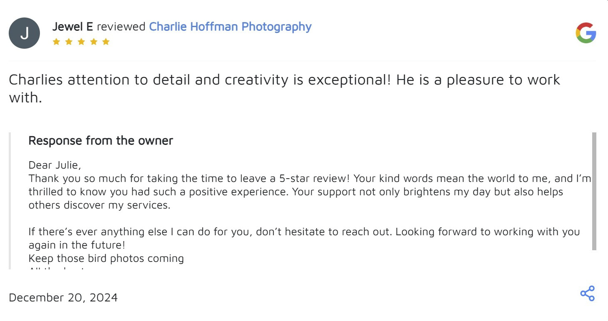
Task: Click the reviewer avatar with letter J
Action: 24,33
